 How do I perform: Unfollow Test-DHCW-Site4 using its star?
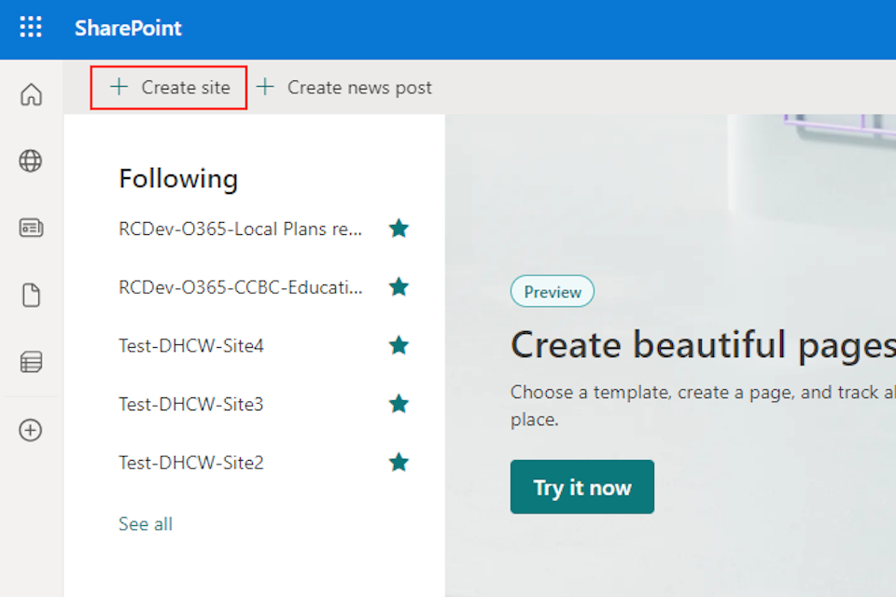(399, 346)
